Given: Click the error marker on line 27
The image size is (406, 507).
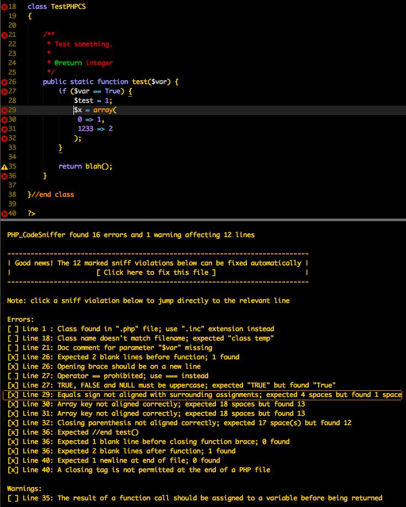Looking at the screenshot, I should tap(4, 92).
